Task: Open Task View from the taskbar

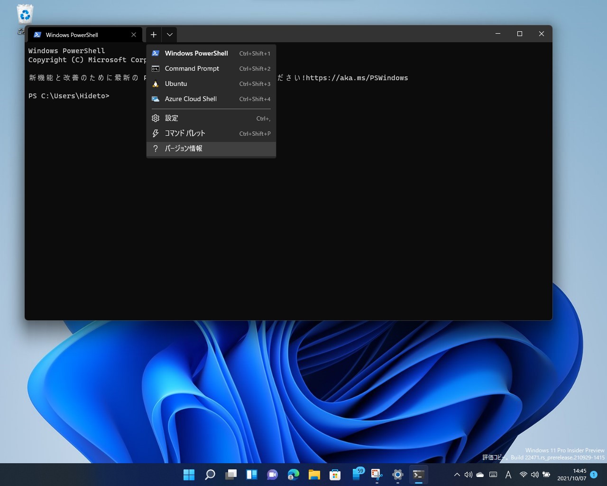Action: 230,475
